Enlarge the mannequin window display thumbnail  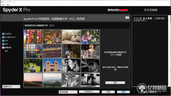click(90, 51)
